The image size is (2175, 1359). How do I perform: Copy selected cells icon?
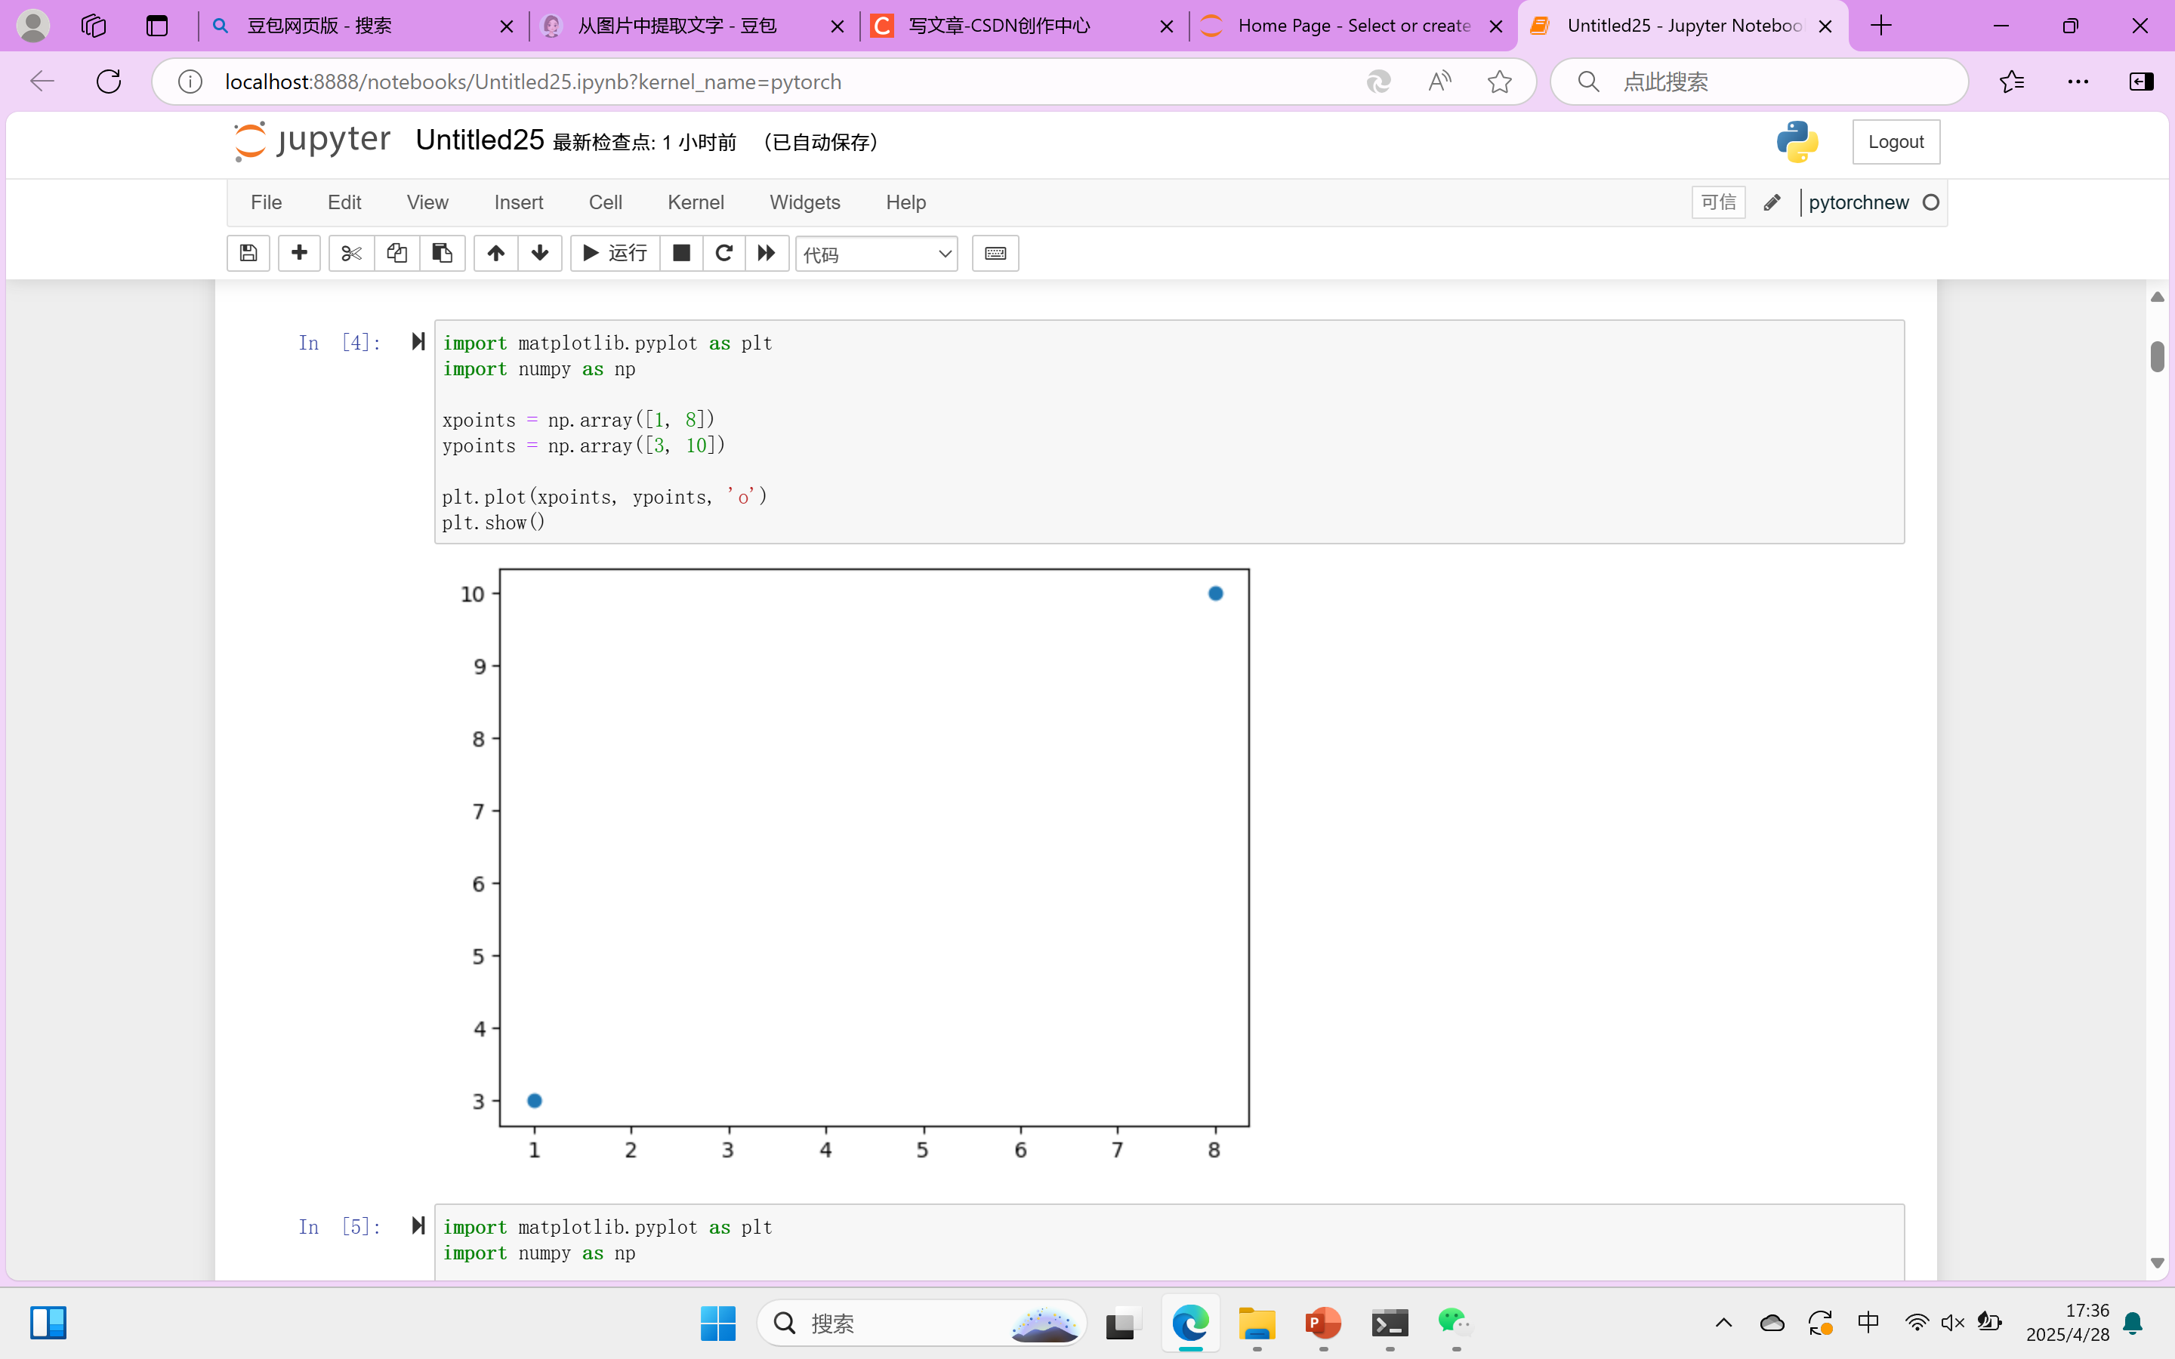click(x=396, y=254)
